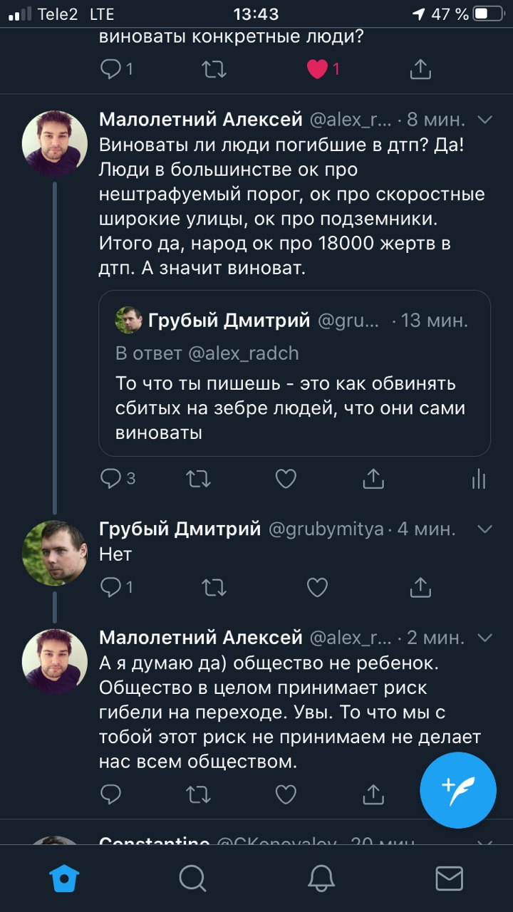Open the Notifications bell tab
The height and width of the screenshot is (912, 513).
[321, 878]
